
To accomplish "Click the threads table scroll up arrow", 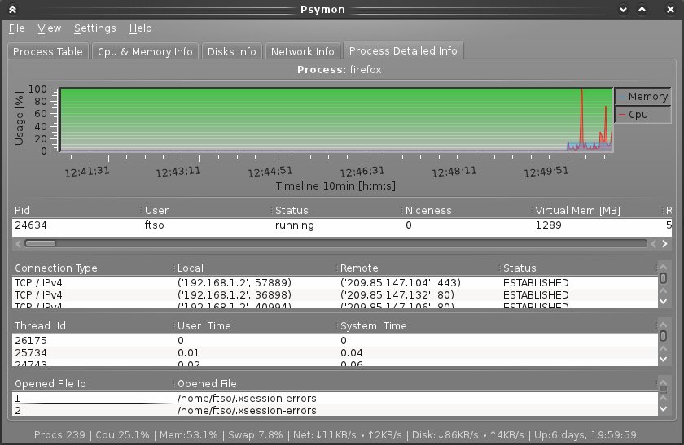I will pos(664,325).
